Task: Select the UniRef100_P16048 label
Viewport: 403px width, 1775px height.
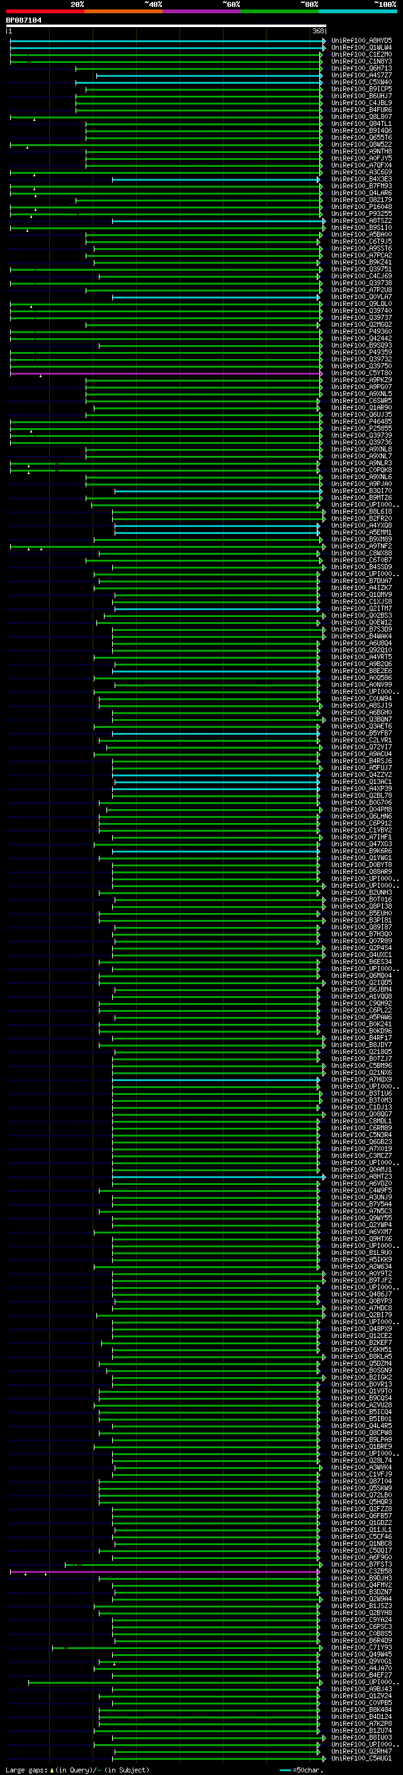Action: coord(361,207)
